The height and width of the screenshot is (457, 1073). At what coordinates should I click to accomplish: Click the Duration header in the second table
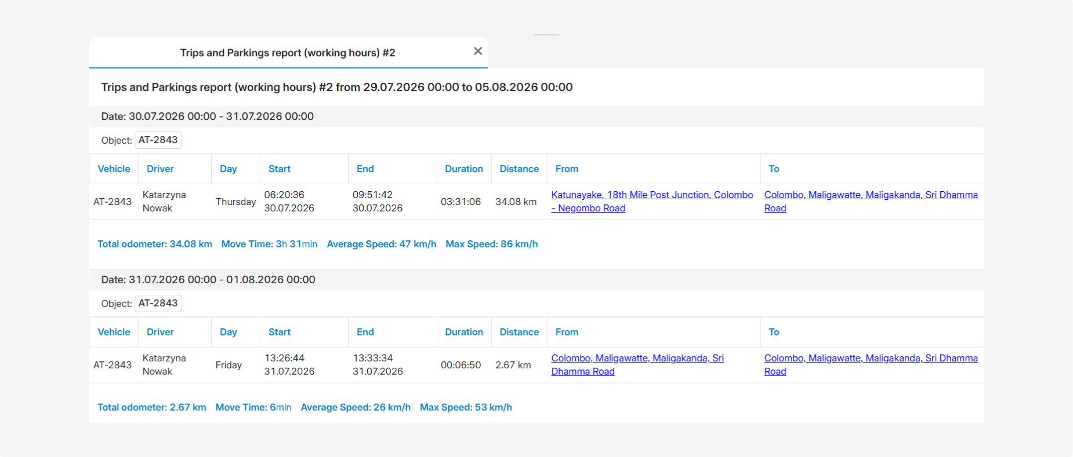click(x=464, y=332)
